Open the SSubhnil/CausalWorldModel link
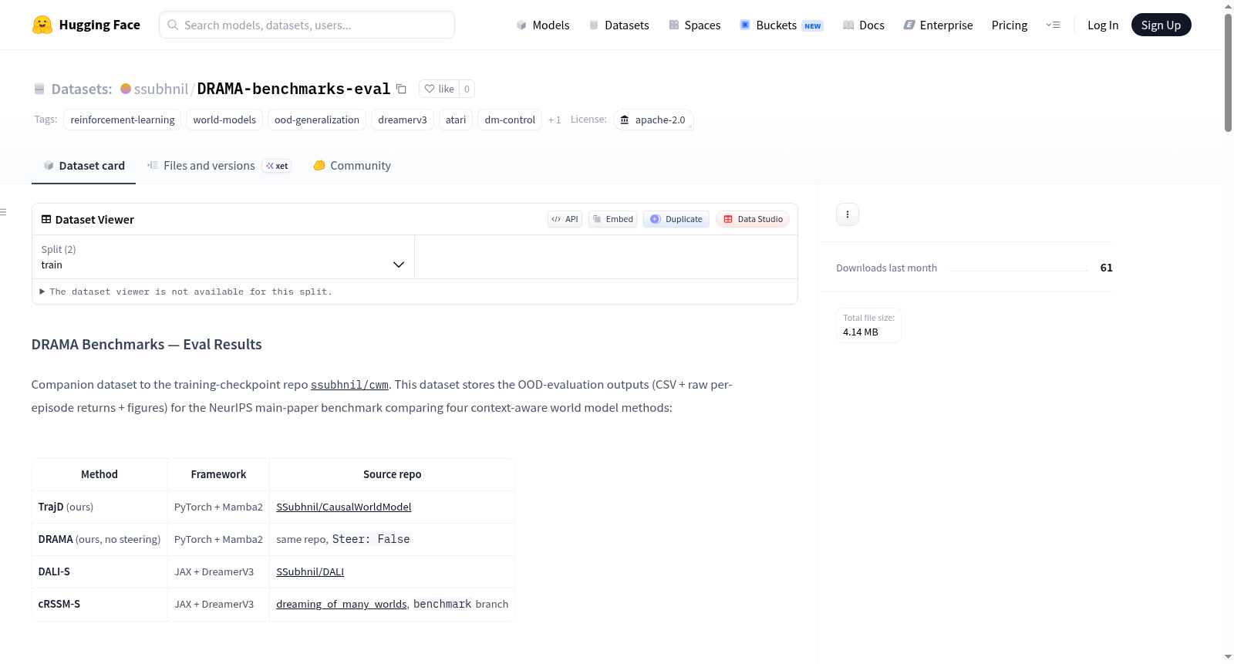 pos(344,507)
